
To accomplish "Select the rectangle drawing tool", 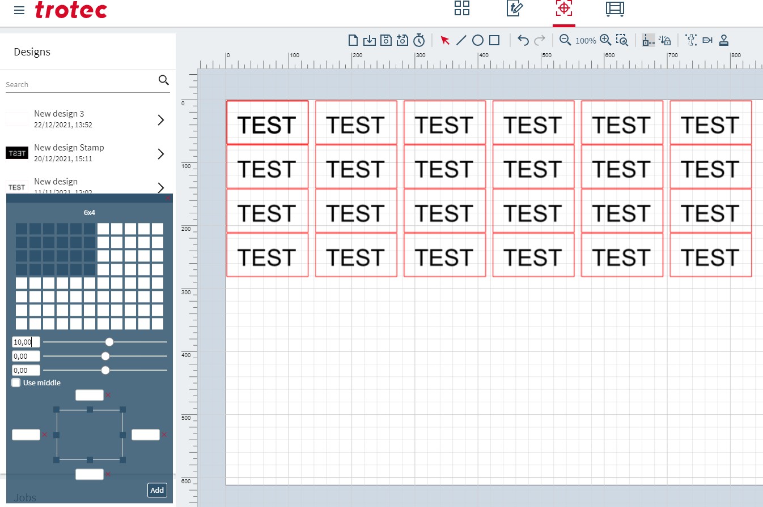I will point(494,40).
